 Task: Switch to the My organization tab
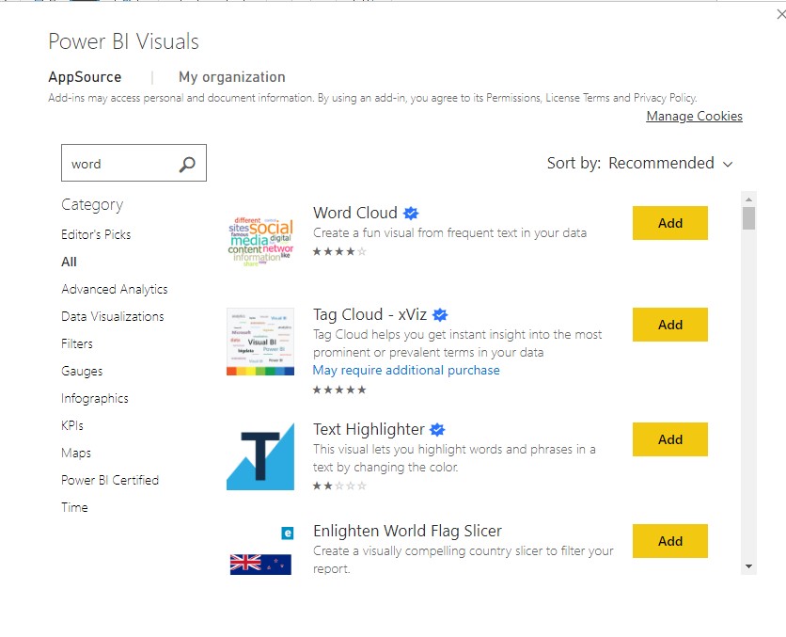pyautogui.click(x=232, y=77)
